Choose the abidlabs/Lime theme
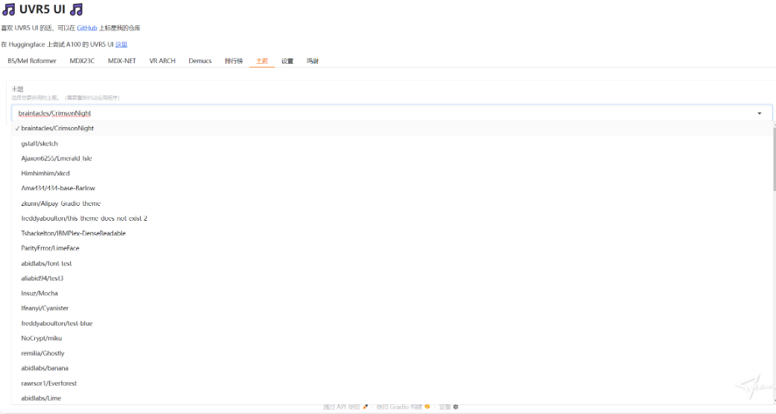This screenshot has width=776, height=414. (x=392, y=398)
